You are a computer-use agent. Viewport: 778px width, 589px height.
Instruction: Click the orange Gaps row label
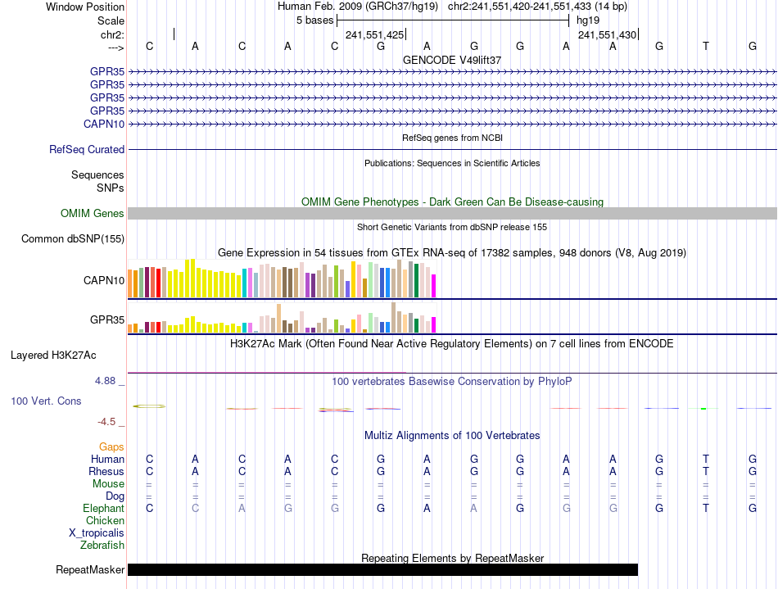click(111, 447)
